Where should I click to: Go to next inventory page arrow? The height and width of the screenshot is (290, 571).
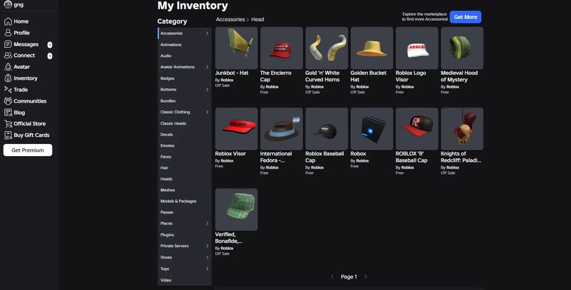coord(365,277)
